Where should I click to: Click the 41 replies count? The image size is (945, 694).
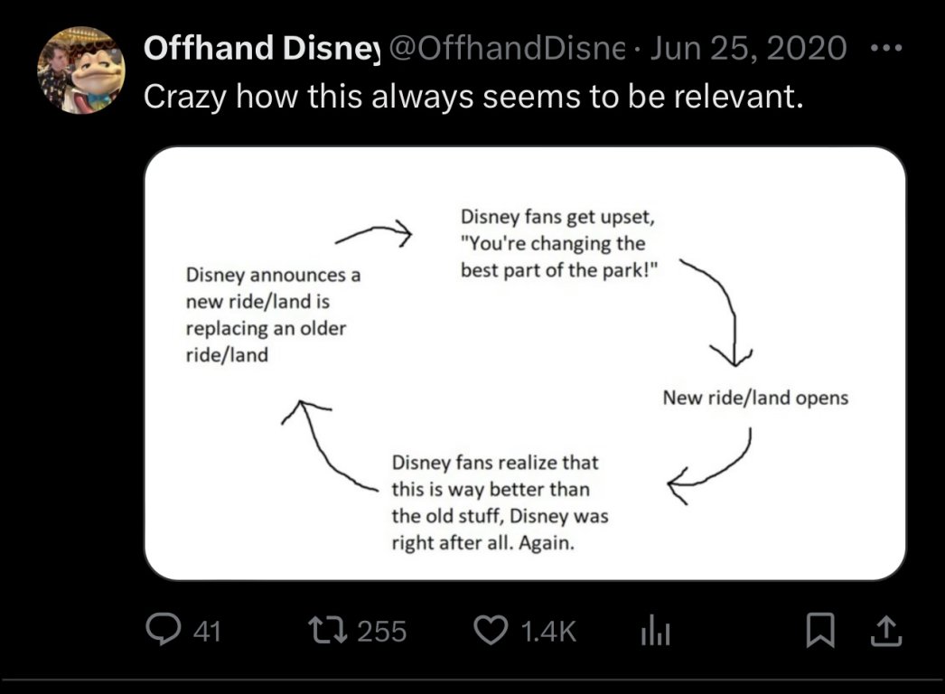coord(207,631)
